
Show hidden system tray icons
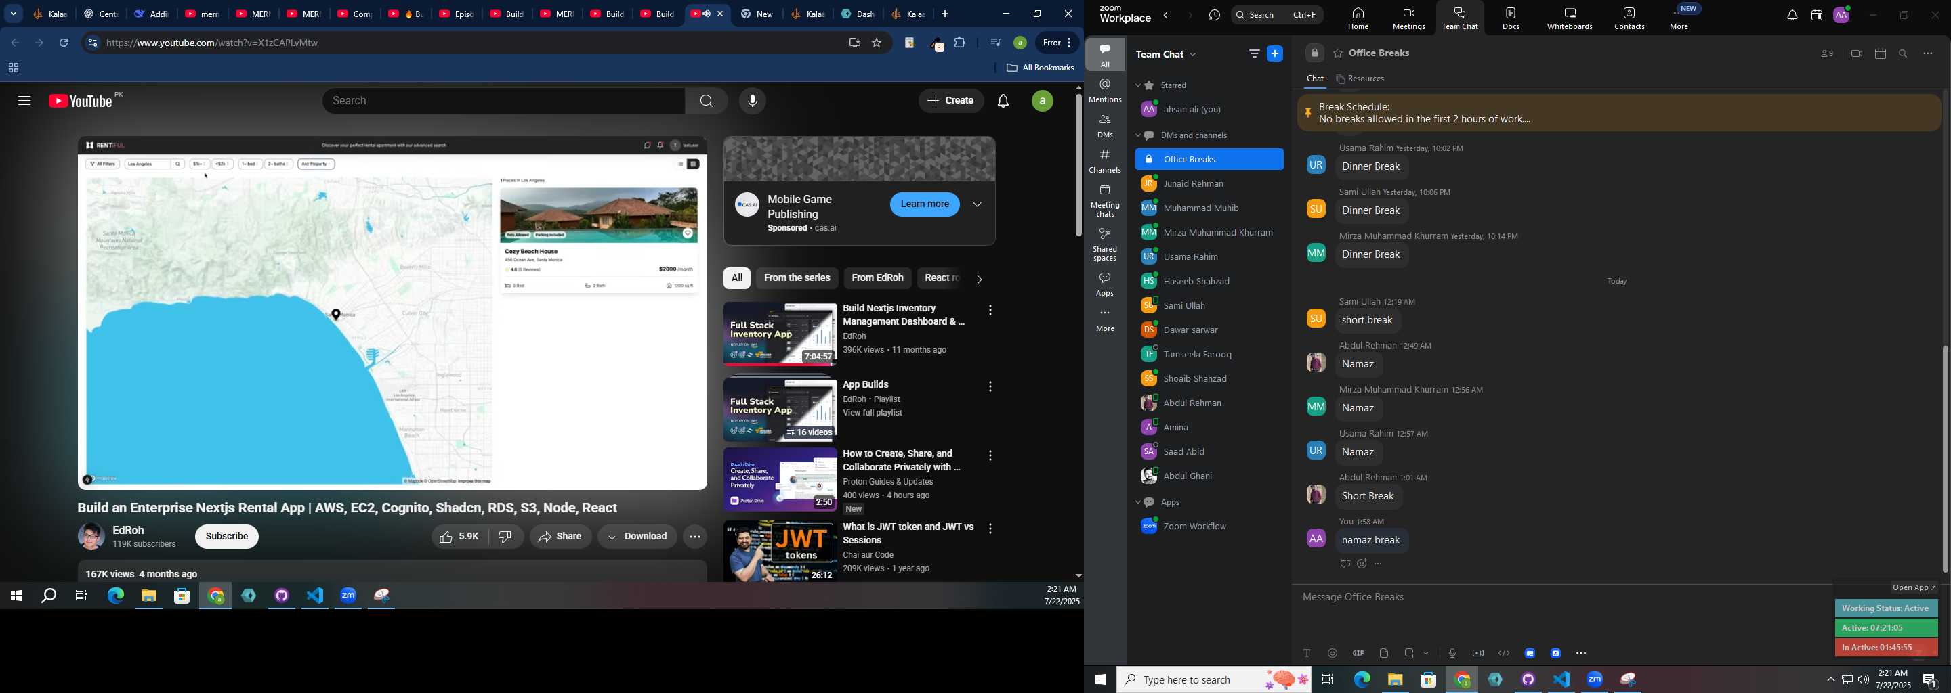pos(1830,680)
